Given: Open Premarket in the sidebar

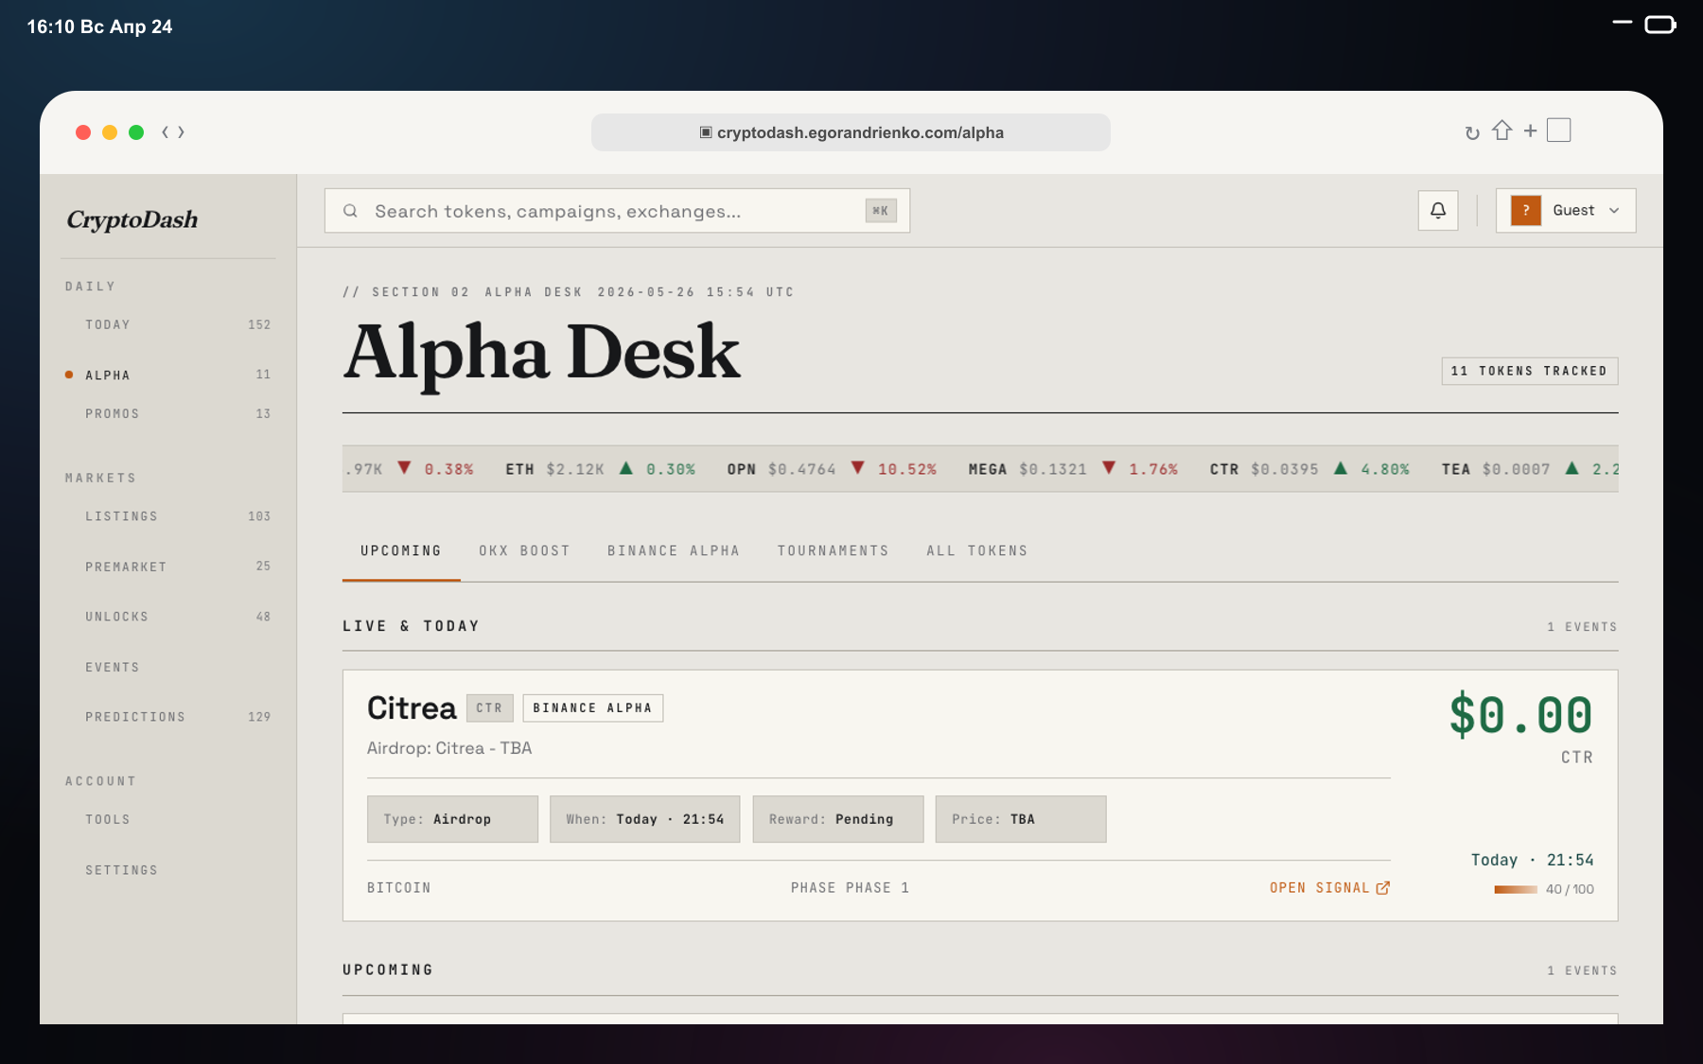Looking at the screenshot, I should (x=168, y=567).
